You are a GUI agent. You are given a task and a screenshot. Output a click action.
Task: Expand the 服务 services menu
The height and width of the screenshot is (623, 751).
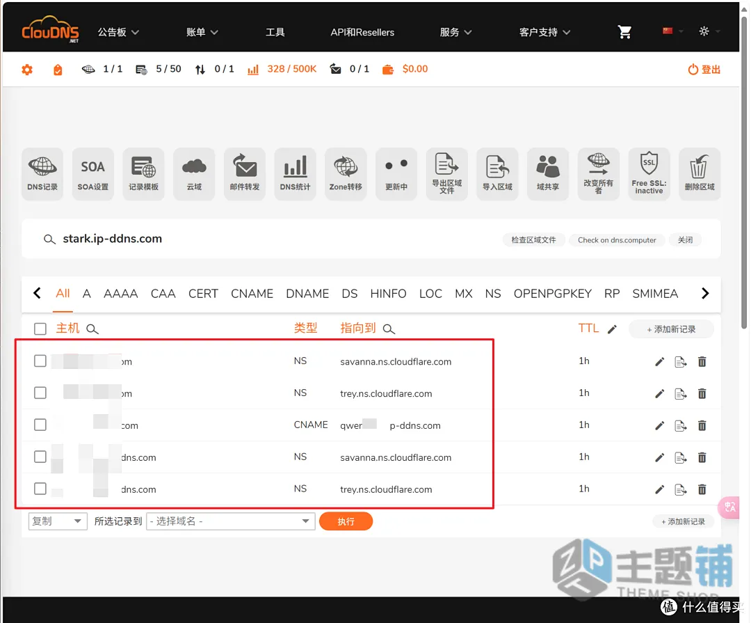[455, 32]
